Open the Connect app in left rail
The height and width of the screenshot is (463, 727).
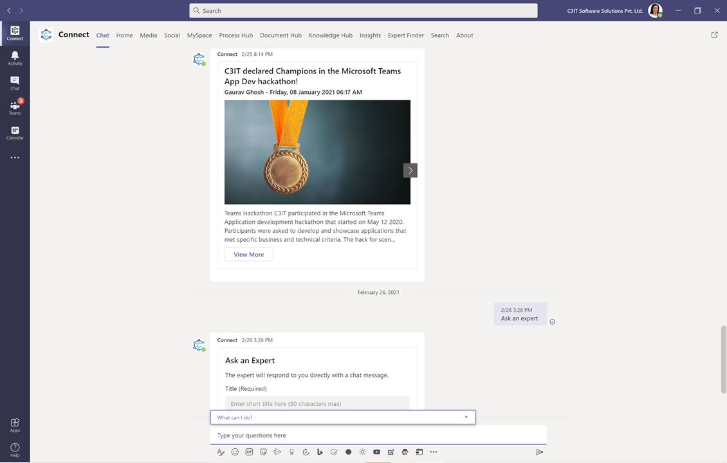[x=15, y=33]
